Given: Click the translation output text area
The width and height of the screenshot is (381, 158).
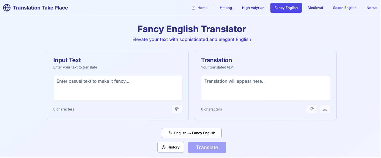Looking at the screenshot, I should click(x=265, y=88).
